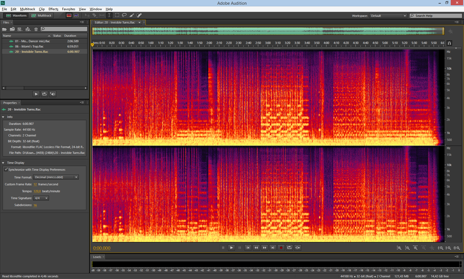Click the waveform overview navigator
This screenshot has width=464, height=279.
click(x=268, y=31)
